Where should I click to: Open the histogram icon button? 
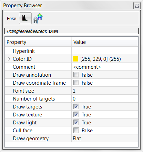(25, 18)
